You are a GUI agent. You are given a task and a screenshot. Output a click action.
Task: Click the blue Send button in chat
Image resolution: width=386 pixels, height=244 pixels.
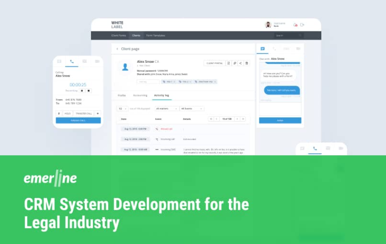tap(280, 120)
